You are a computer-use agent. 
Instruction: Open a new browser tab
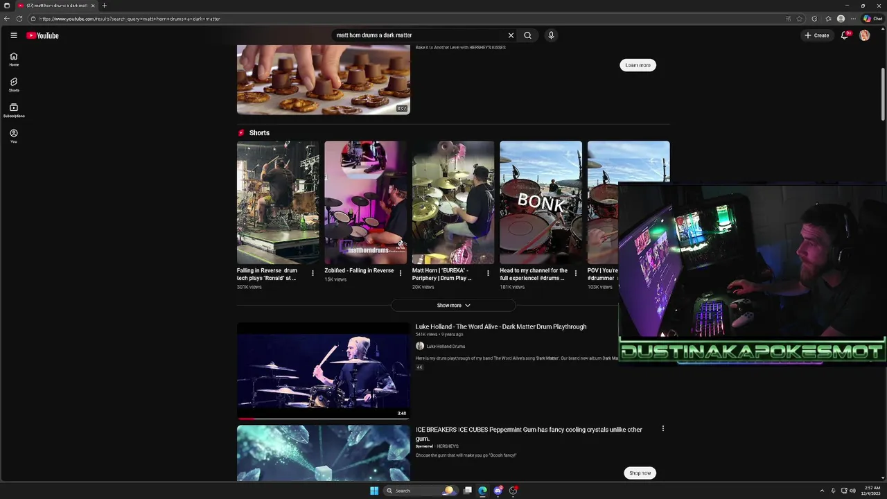(x=104, y=6)
